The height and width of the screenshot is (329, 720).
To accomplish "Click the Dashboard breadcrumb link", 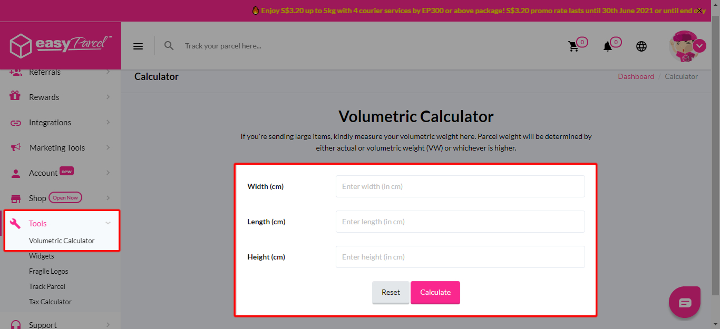I will [x=636, y=76].
